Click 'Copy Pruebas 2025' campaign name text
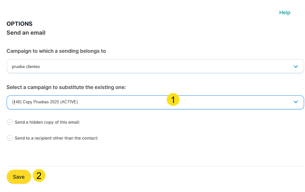Screen dimensions: 305x192 pyautogui.click(x=42, y=102)
